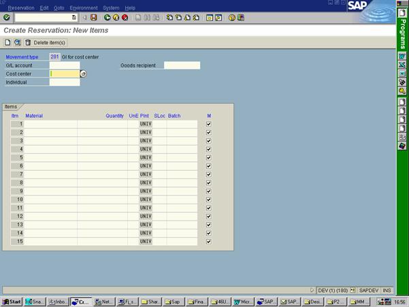Click the yellow Exit up-arrow icon

click(x=116, y=18)
